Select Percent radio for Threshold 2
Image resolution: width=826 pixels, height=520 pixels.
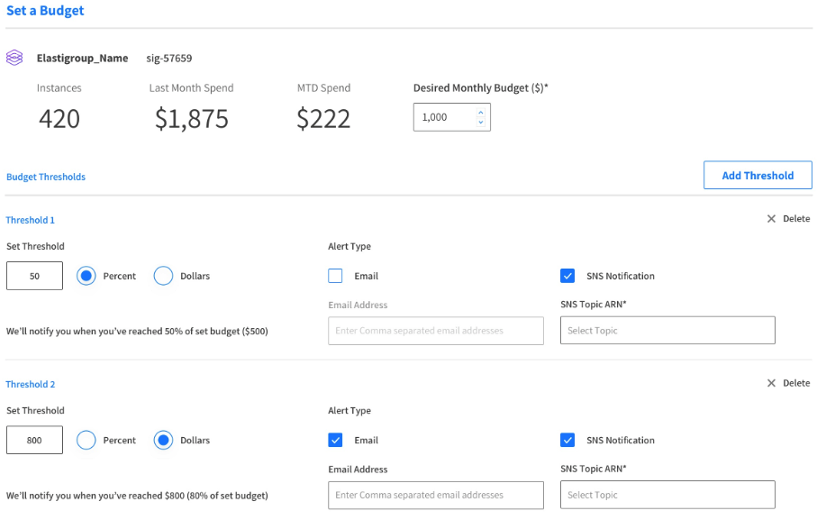click(86, 440)
